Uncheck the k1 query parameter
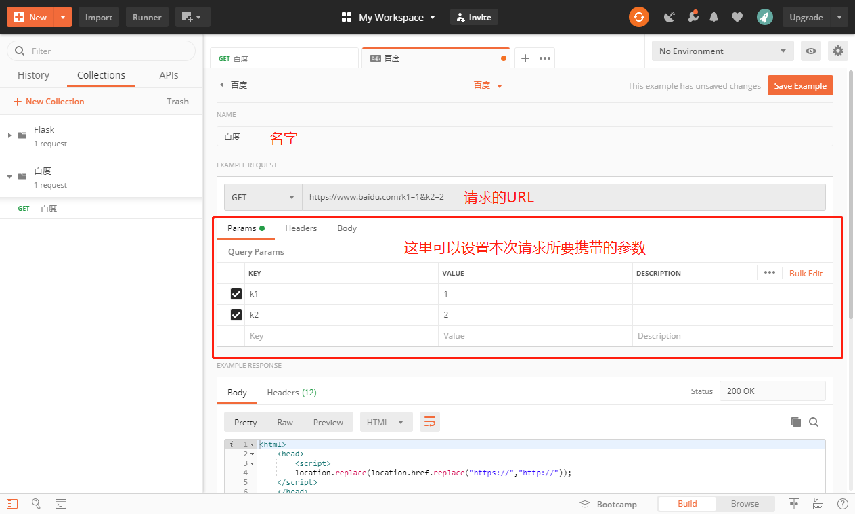This screenshot has width=855, height=514. [236, 293]
